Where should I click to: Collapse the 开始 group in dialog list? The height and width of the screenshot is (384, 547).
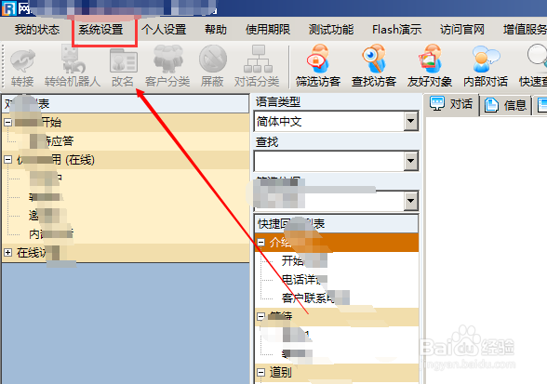pyautogui.click(x=7, y=123)
